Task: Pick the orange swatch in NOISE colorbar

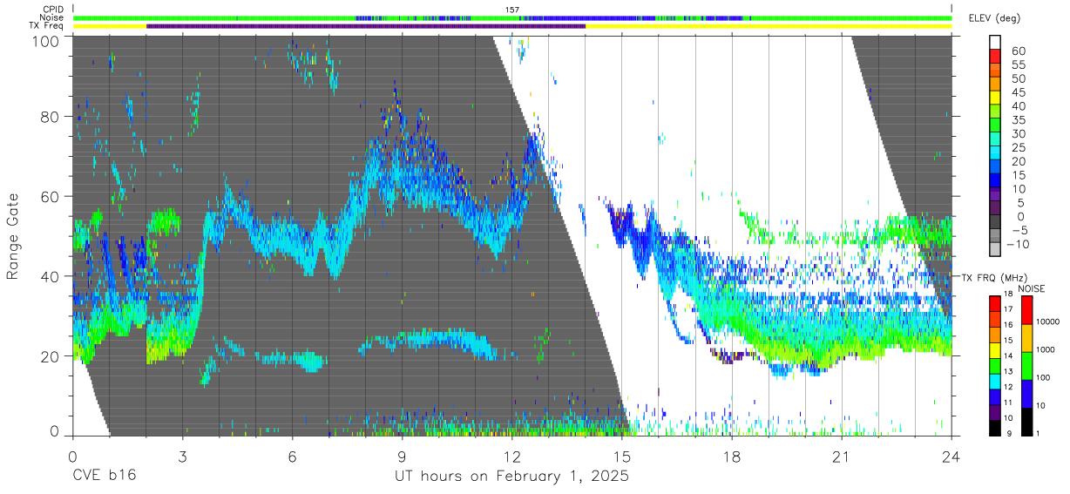Action: [1027, 338]
